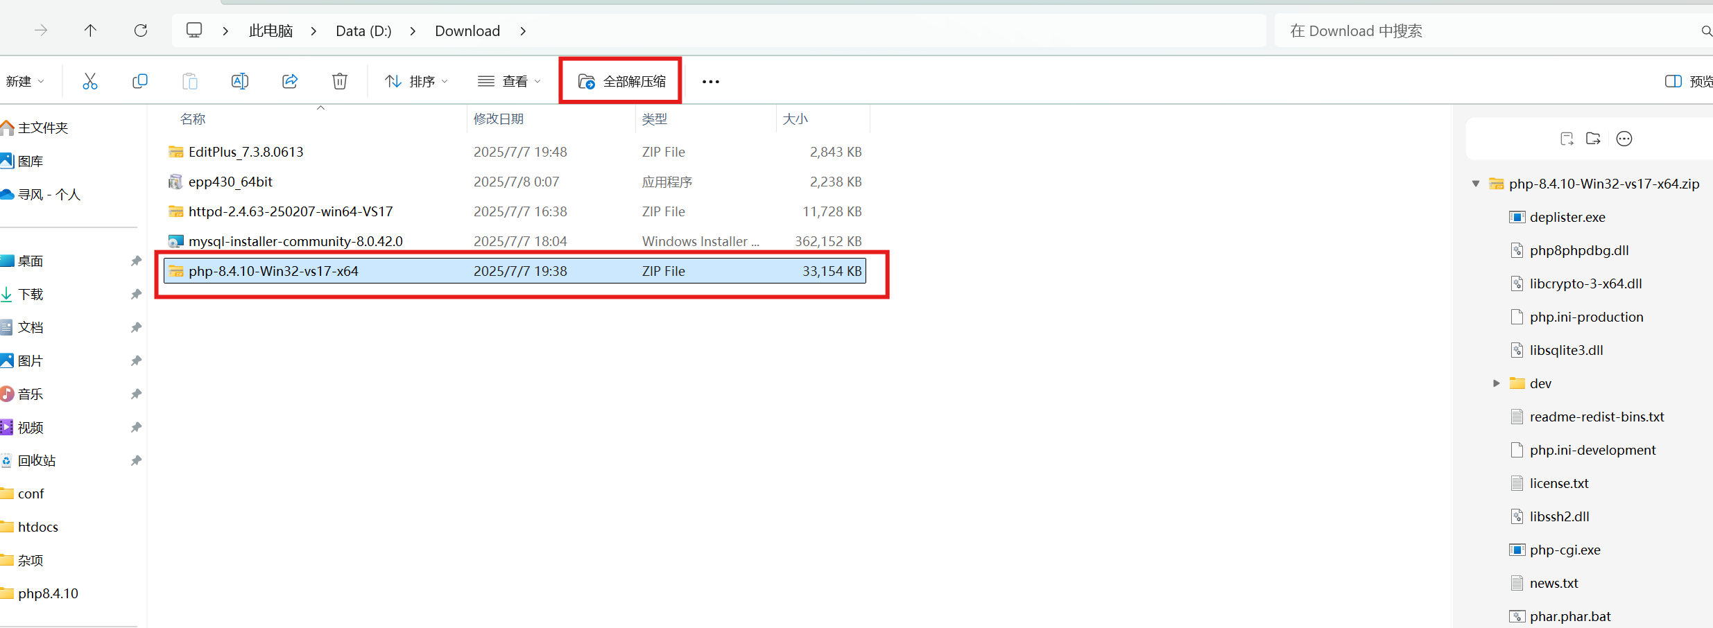
Task: Click the 全部解压缩 extract all button
Action: 619,80
